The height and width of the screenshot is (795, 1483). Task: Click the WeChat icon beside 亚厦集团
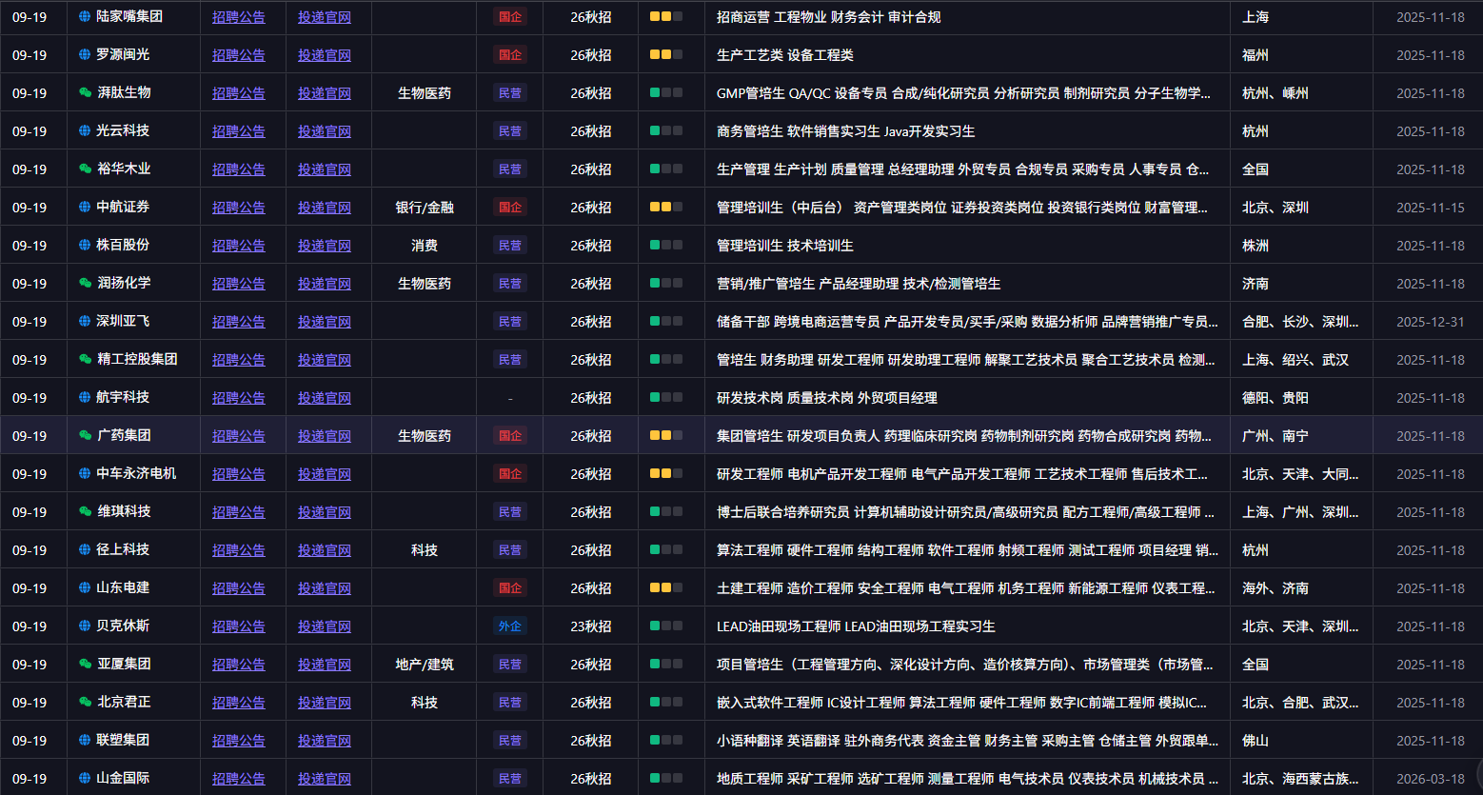tap(86, 664)
